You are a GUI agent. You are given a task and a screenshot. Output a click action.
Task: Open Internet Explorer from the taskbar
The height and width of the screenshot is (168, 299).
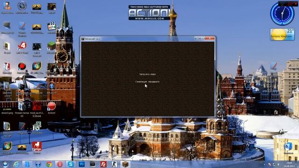tap(16, 164)
